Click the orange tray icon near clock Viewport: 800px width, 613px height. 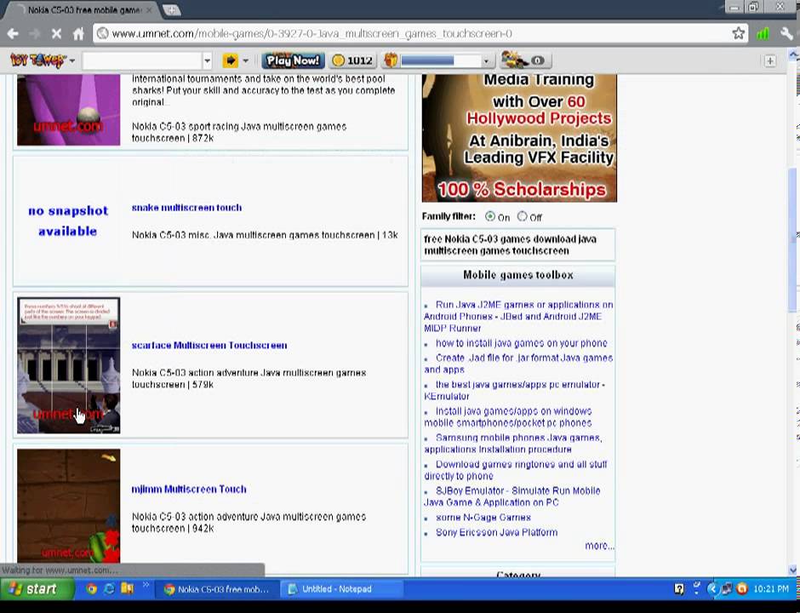tap(742, 589)
